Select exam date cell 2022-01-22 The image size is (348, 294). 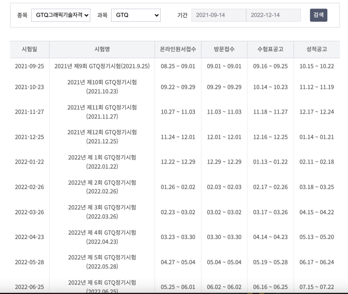(29, 162)
